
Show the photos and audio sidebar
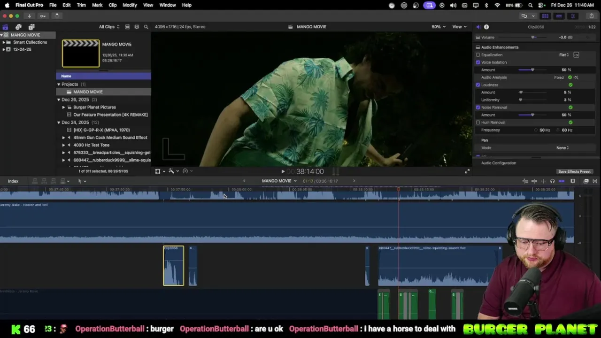[x=18, y=27]
